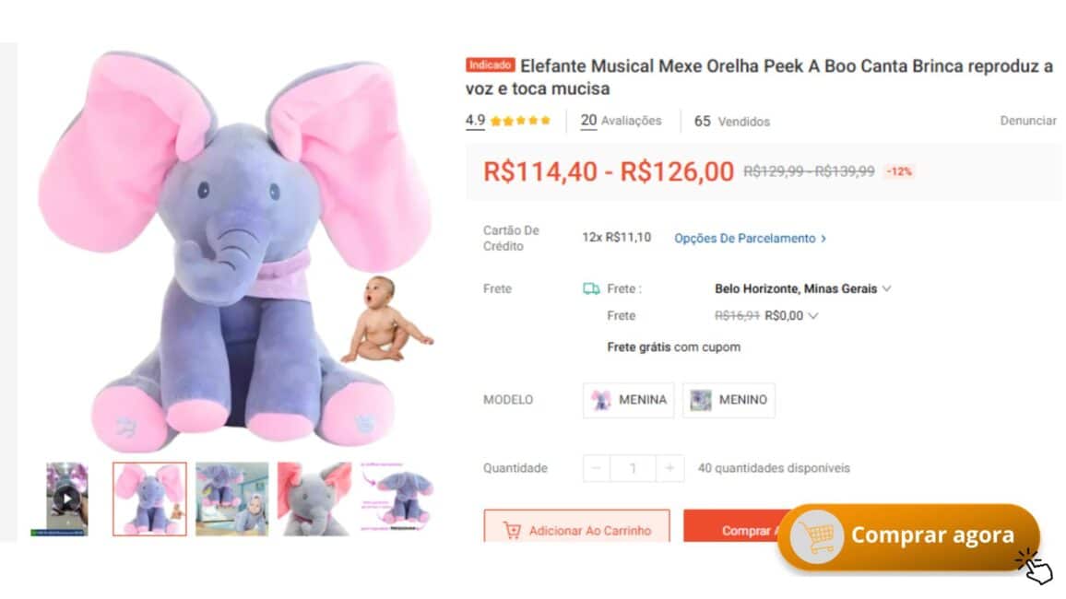Open Opções De Parcelamento installment options
The width and height of the screenshot is (1066, 599).
[x=750, y=238]
